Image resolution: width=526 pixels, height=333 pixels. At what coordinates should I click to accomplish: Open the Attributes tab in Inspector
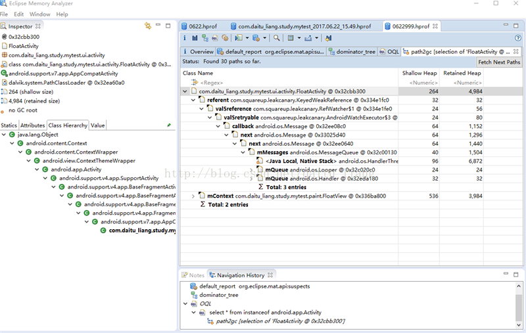pos(32,125)
